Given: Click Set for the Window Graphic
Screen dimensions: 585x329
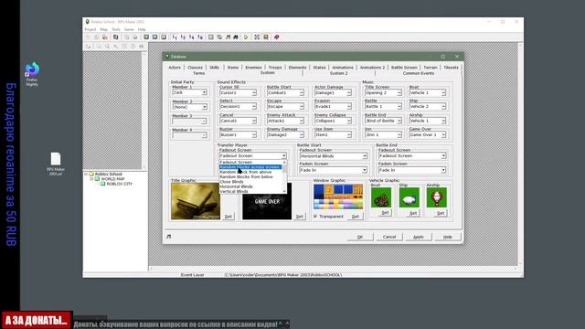Looking at the screenshot, I should tap(356, 217).
